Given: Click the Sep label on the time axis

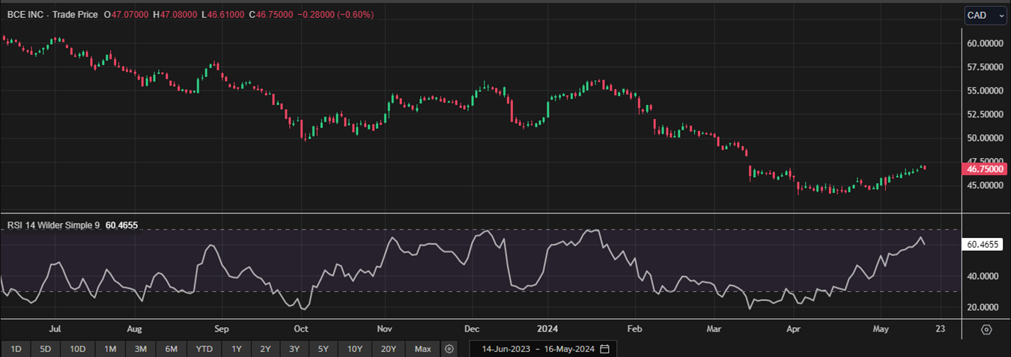Looking at the screenshot, I should (221, 329).
